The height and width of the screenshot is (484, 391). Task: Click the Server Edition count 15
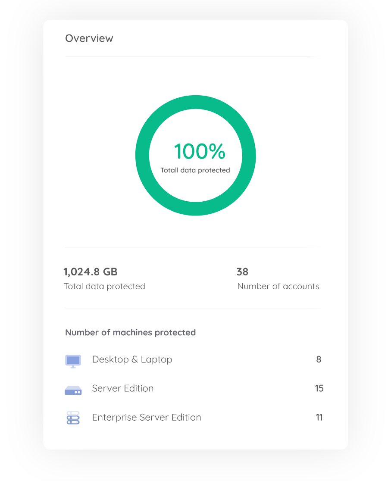tap(319, 388)
